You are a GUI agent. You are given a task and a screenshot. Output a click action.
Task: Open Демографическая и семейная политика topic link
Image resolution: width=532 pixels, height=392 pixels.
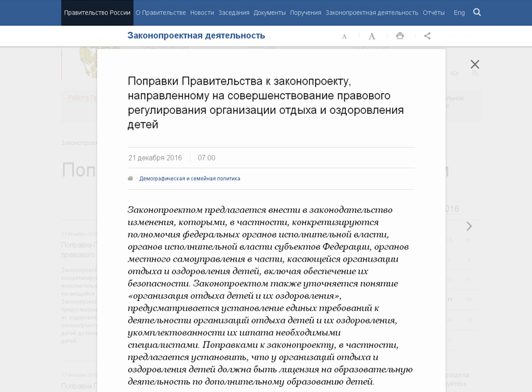click(x=190, y=178)
